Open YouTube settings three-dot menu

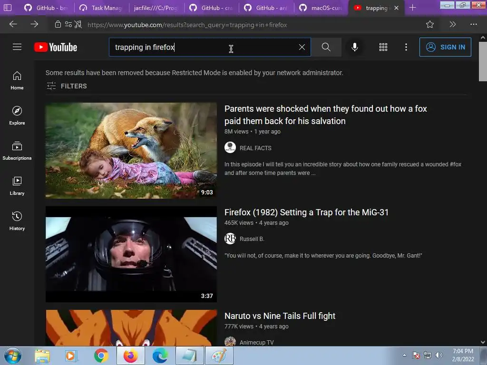point(406,47)
